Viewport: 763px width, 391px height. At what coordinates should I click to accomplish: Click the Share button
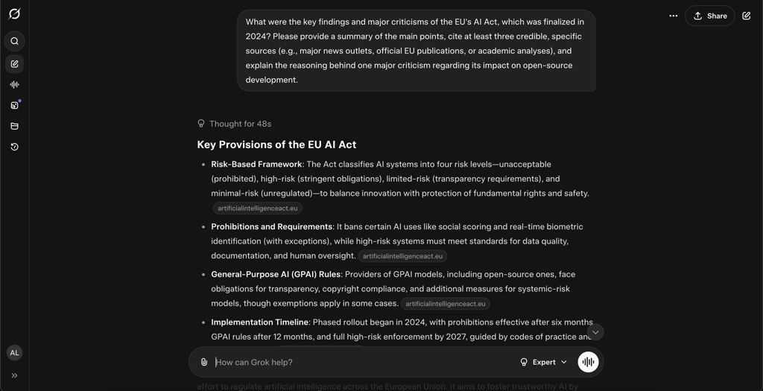(x=709, y=16)
